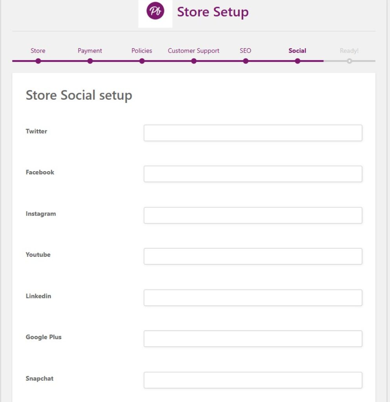The width and height of the screenshot is (390, 402).
Task: Focus the Twitter input field
Action: (253, 133)
